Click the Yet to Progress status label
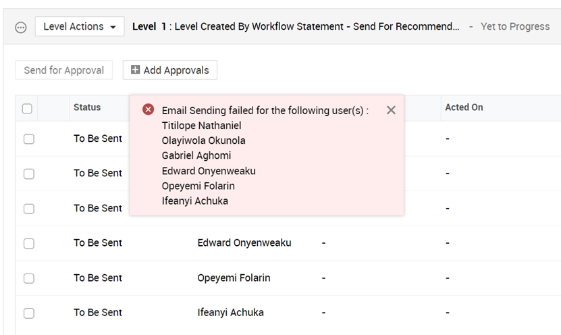The height and width of the screenshot is (335, 561). (x=515, y=27)
